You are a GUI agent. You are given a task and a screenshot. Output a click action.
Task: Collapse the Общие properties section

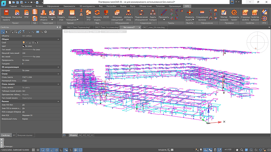[x=58, y=39]
